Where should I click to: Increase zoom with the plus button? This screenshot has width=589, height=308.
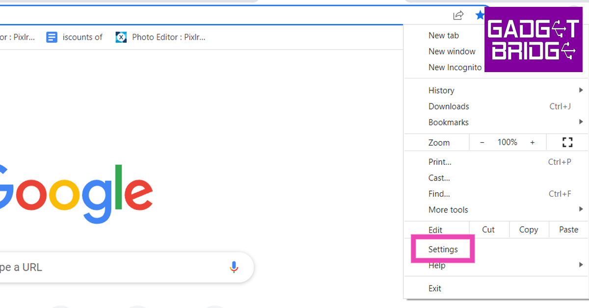click(x=532, y=142)
